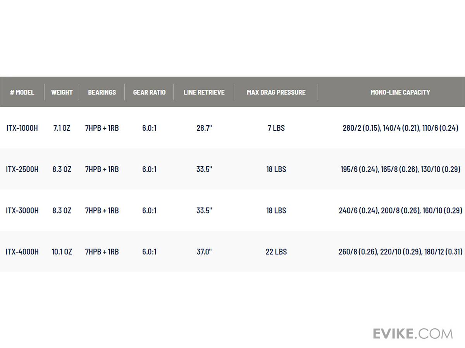This screenshot has height=348, width=465.
Task: Click the 7.1 OZ weight value
Action: click(62, 128)
